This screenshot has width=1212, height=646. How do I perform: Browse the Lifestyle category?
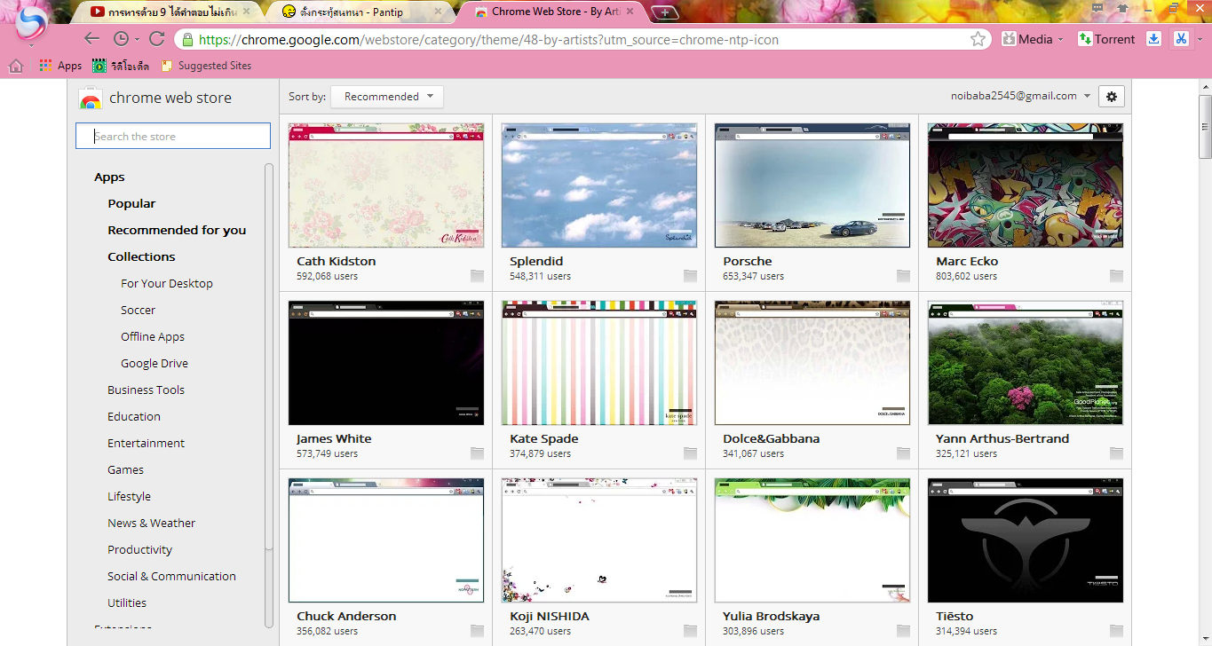(x=129, y=497)
